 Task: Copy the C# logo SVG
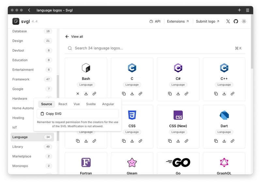(170, 93)
